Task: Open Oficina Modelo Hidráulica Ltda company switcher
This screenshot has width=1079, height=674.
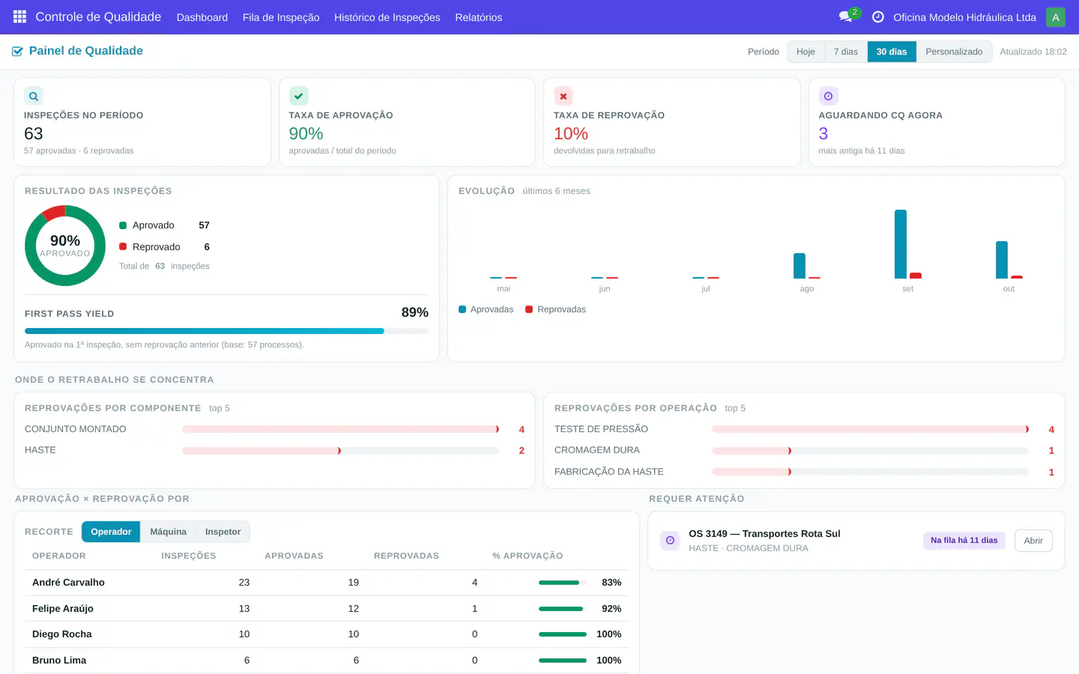Action: tap(964, 17)
